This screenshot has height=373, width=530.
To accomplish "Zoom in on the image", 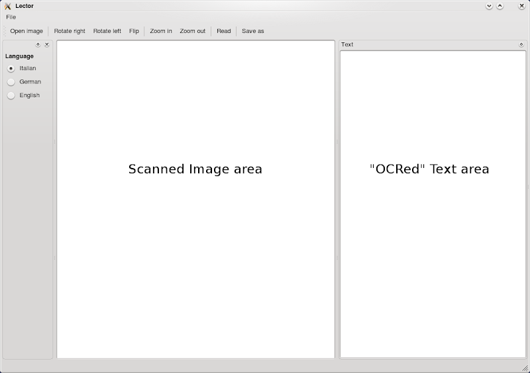I will [161, 31].
